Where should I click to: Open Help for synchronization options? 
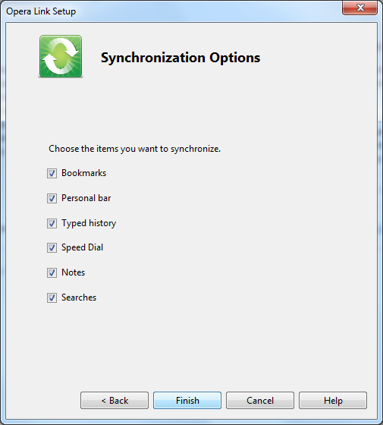click(x=333, y=401)
